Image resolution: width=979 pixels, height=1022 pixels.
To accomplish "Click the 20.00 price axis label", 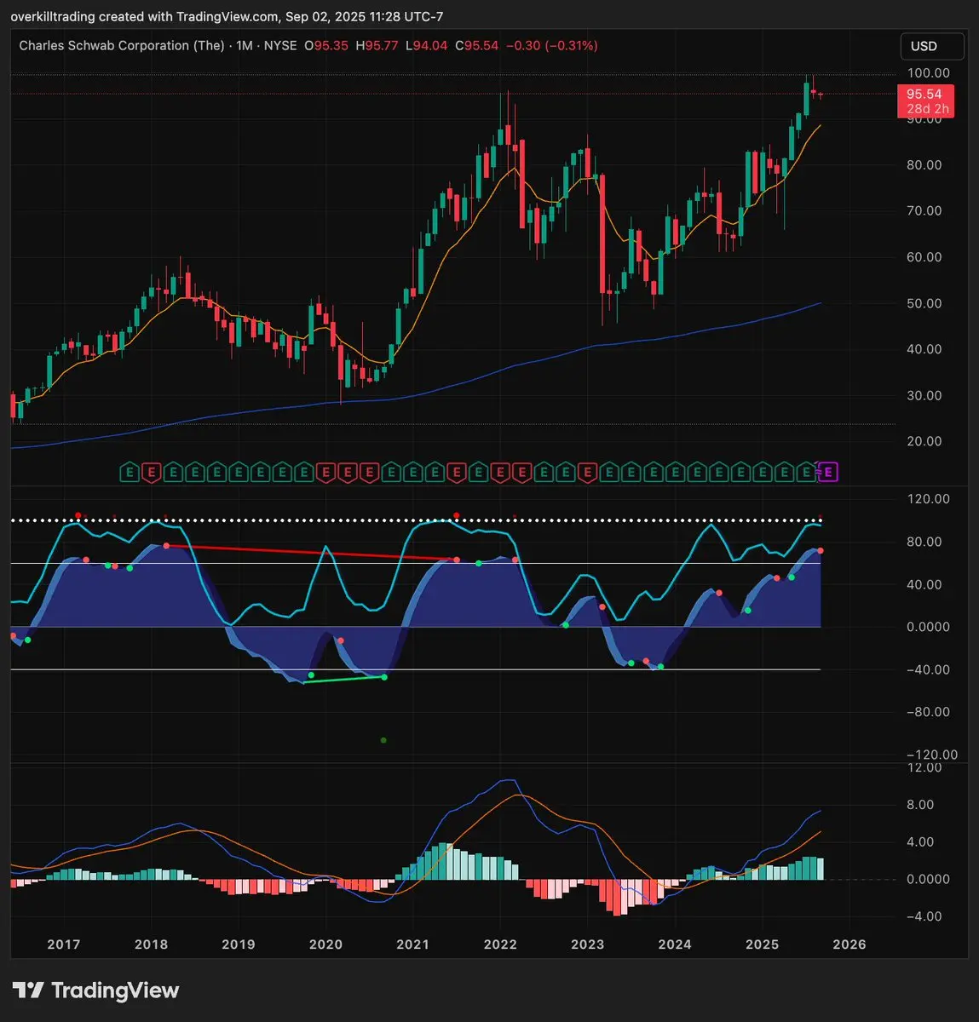I will click(x=924, y=441).
